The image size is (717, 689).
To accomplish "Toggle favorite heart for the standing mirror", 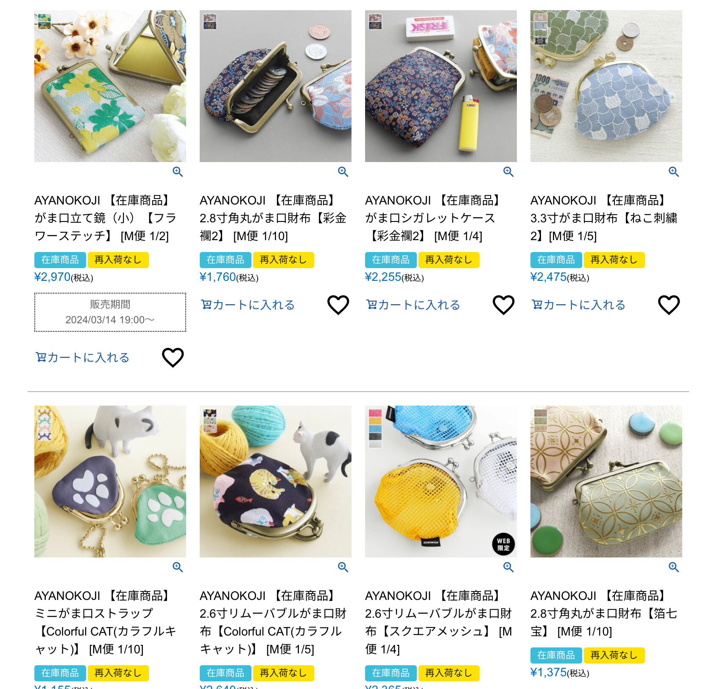I will [173, 358].
